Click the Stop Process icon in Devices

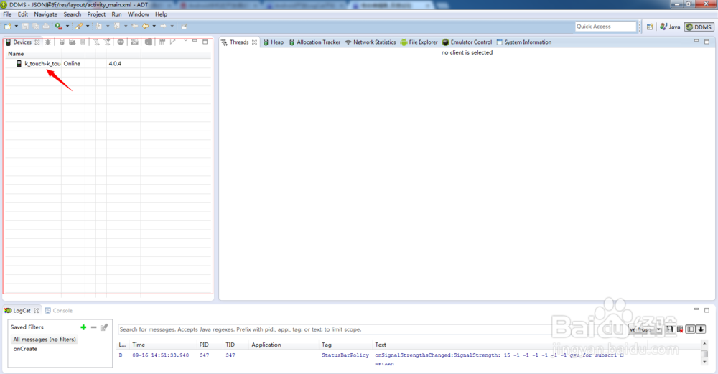(121, 42)
